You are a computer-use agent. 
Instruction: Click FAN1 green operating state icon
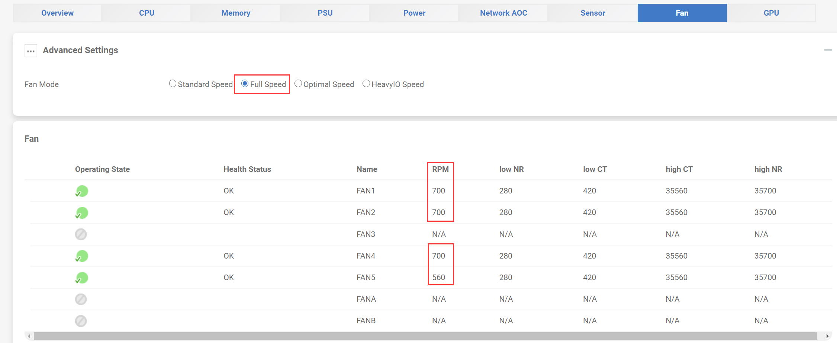point(81,191)
